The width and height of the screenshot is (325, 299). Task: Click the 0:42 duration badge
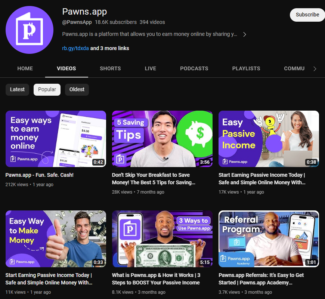pos(98,162)
